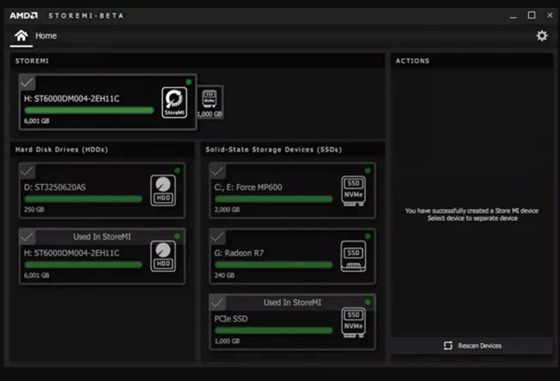Click the 240 GB capacity label
Image resolution: width=560 pixels, height=381 pixels.
pyautogui.click(x=224, y=275)
